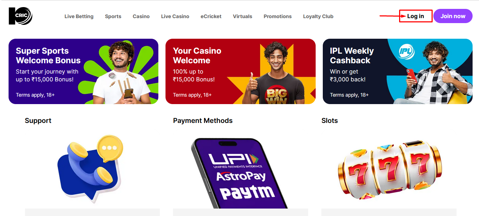Go to the Casino section
The image size is (479, 216).
[141, 16]
